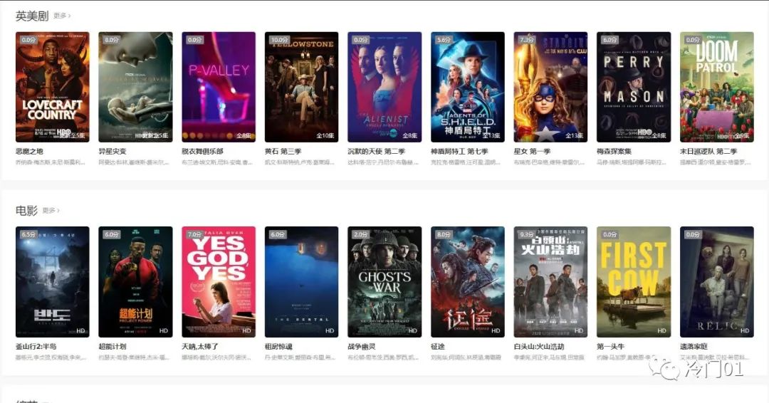Select the Stargirl poster thumbnail
Image resolution: width=769 pixels, height=403 pixels.
click(x=550, y=88)
